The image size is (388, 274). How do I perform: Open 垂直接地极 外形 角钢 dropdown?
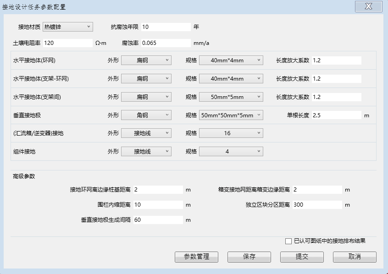coord(146,115)
